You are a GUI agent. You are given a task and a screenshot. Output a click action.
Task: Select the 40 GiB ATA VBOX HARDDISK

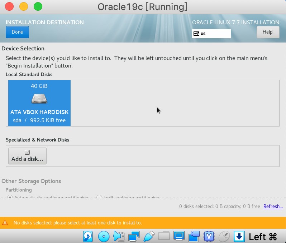point(39,103)
